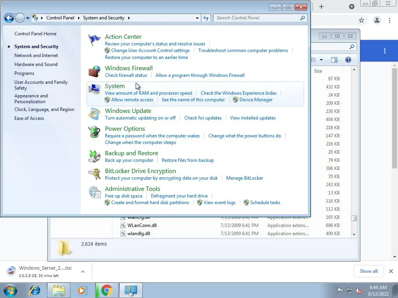
Task: Go to Appearance and Personalization
Action: pyautogui.click(x=31, y=99)
